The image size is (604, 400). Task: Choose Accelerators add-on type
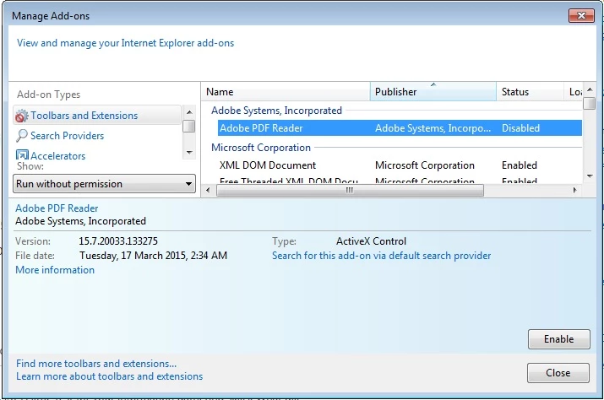coord(51,156)
